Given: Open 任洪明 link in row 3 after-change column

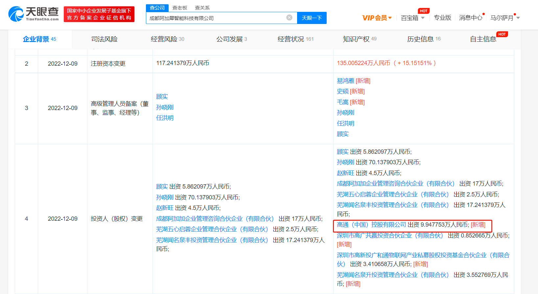Looking at the screenshot, I should 345,124.
